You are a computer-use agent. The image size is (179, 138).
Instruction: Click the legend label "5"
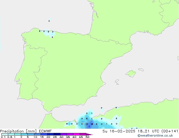click(28, 137)
